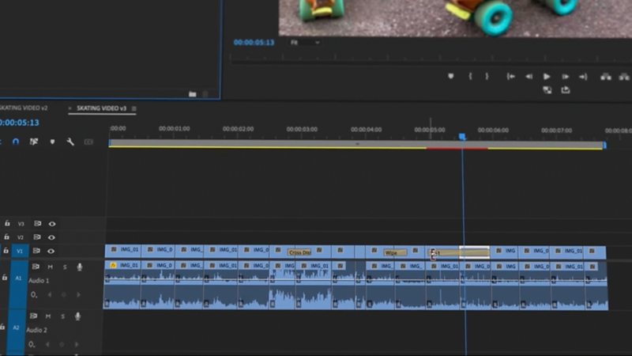The height and width of the screenshot is (356, 632).
Task: Play the sequence in Program Monitor
Action: click(x=547, y=77)
